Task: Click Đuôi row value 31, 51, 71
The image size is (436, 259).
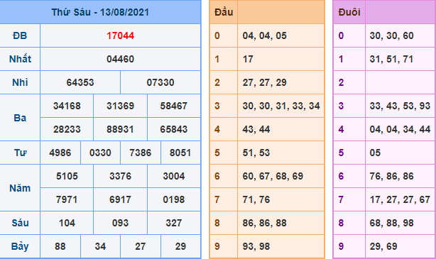Action: (x=391, y=59)
